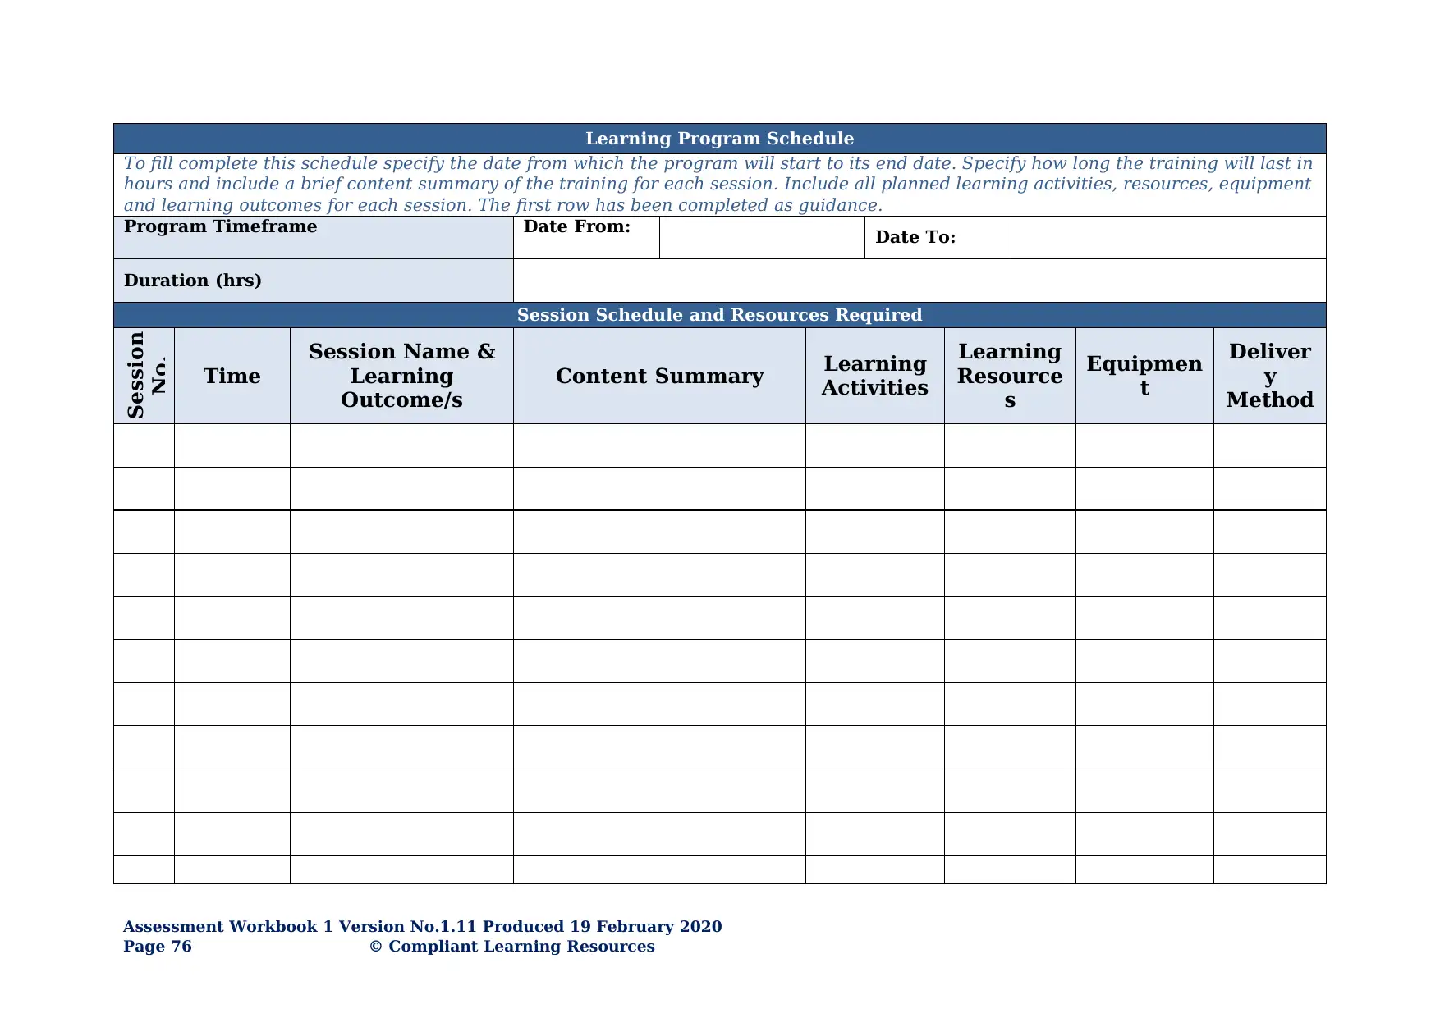Viewport: 1440px width, 1018px height.
Task: Click the 'Learning Activities' column header
Action: coord(875,376)
